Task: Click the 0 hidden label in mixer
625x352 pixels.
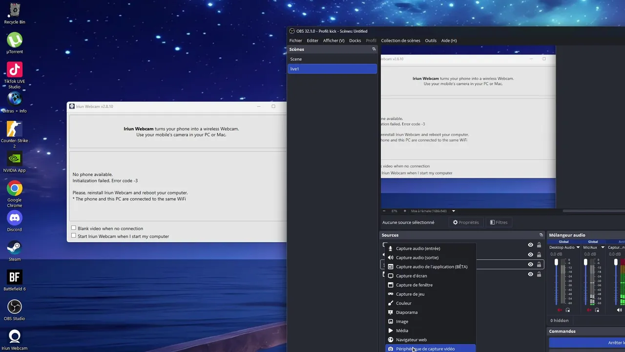Action: tap(559, 321)
